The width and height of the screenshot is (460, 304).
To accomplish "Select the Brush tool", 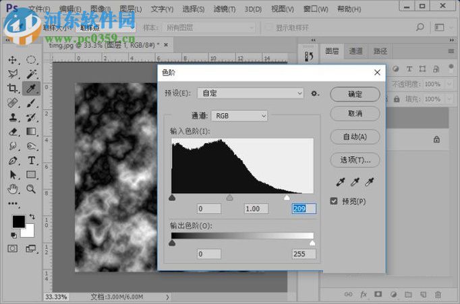I will 31,103.
